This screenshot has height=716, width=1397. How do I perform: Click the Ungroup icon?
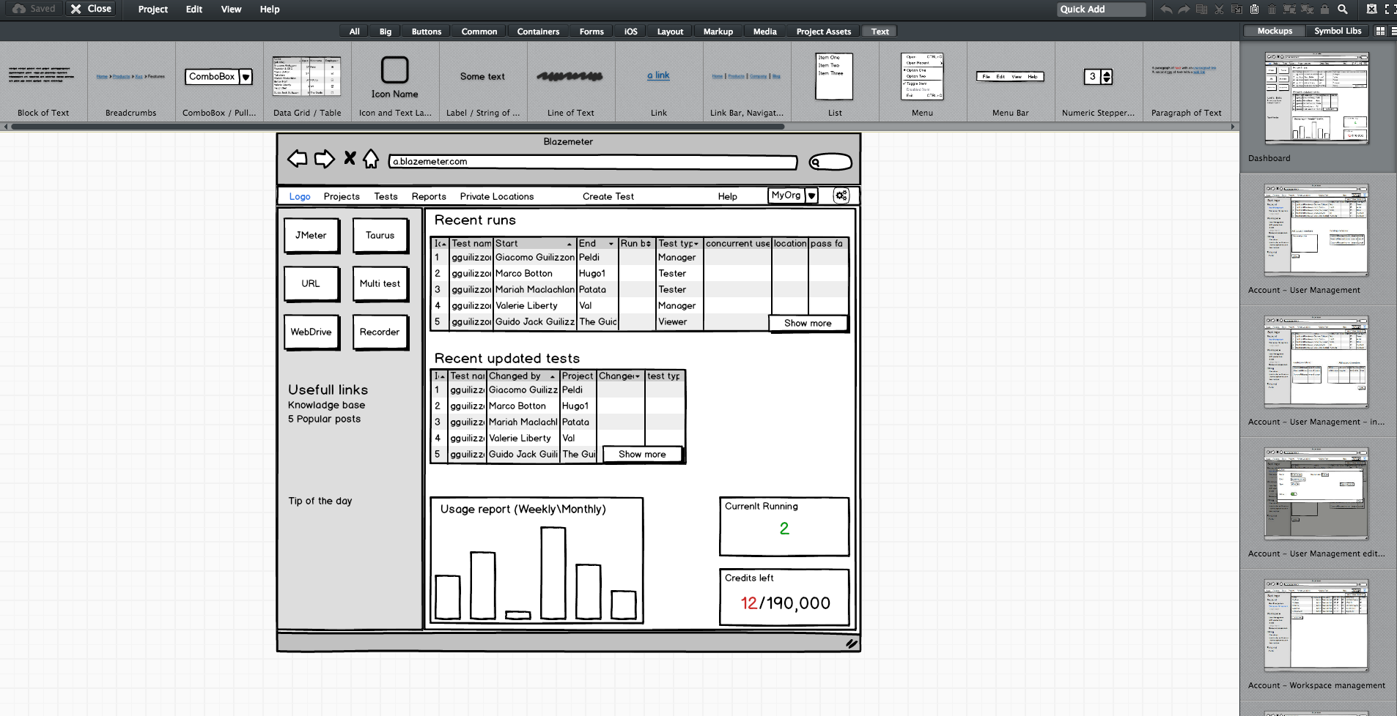click(x=1307, y=10)
